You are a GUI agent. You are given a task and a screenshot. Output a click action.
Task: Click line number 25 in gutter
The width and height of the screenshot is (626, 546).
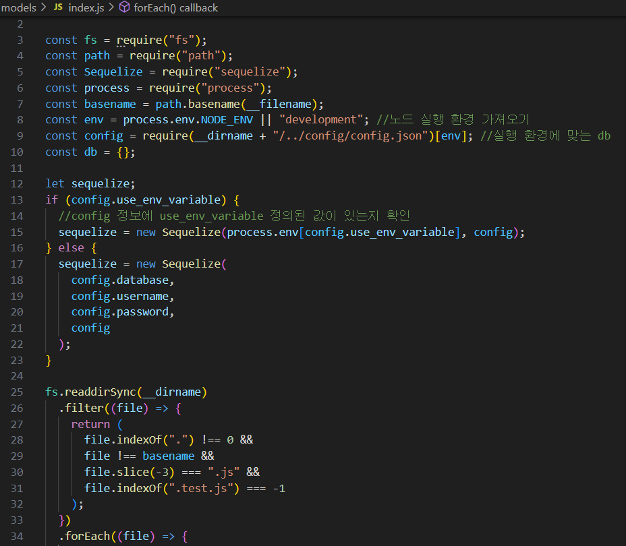pyautogui.click(x=17, y=392)
